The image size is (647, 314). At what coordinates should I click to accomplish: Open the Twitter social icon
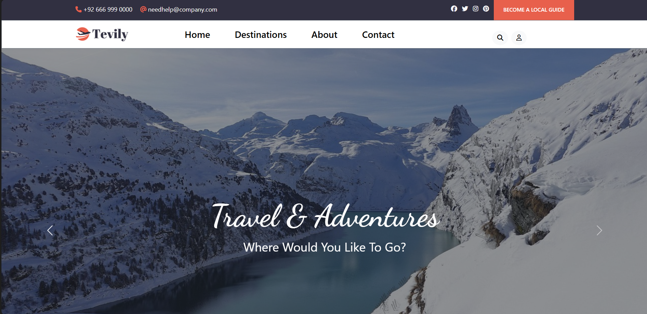(465, 9)
